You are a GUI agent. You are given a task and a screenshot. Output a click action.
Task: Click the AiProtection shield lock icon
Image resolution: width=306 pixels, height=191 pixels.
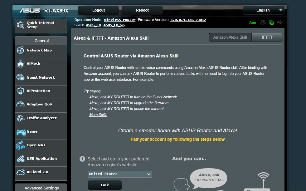click(x=21, y=91)
